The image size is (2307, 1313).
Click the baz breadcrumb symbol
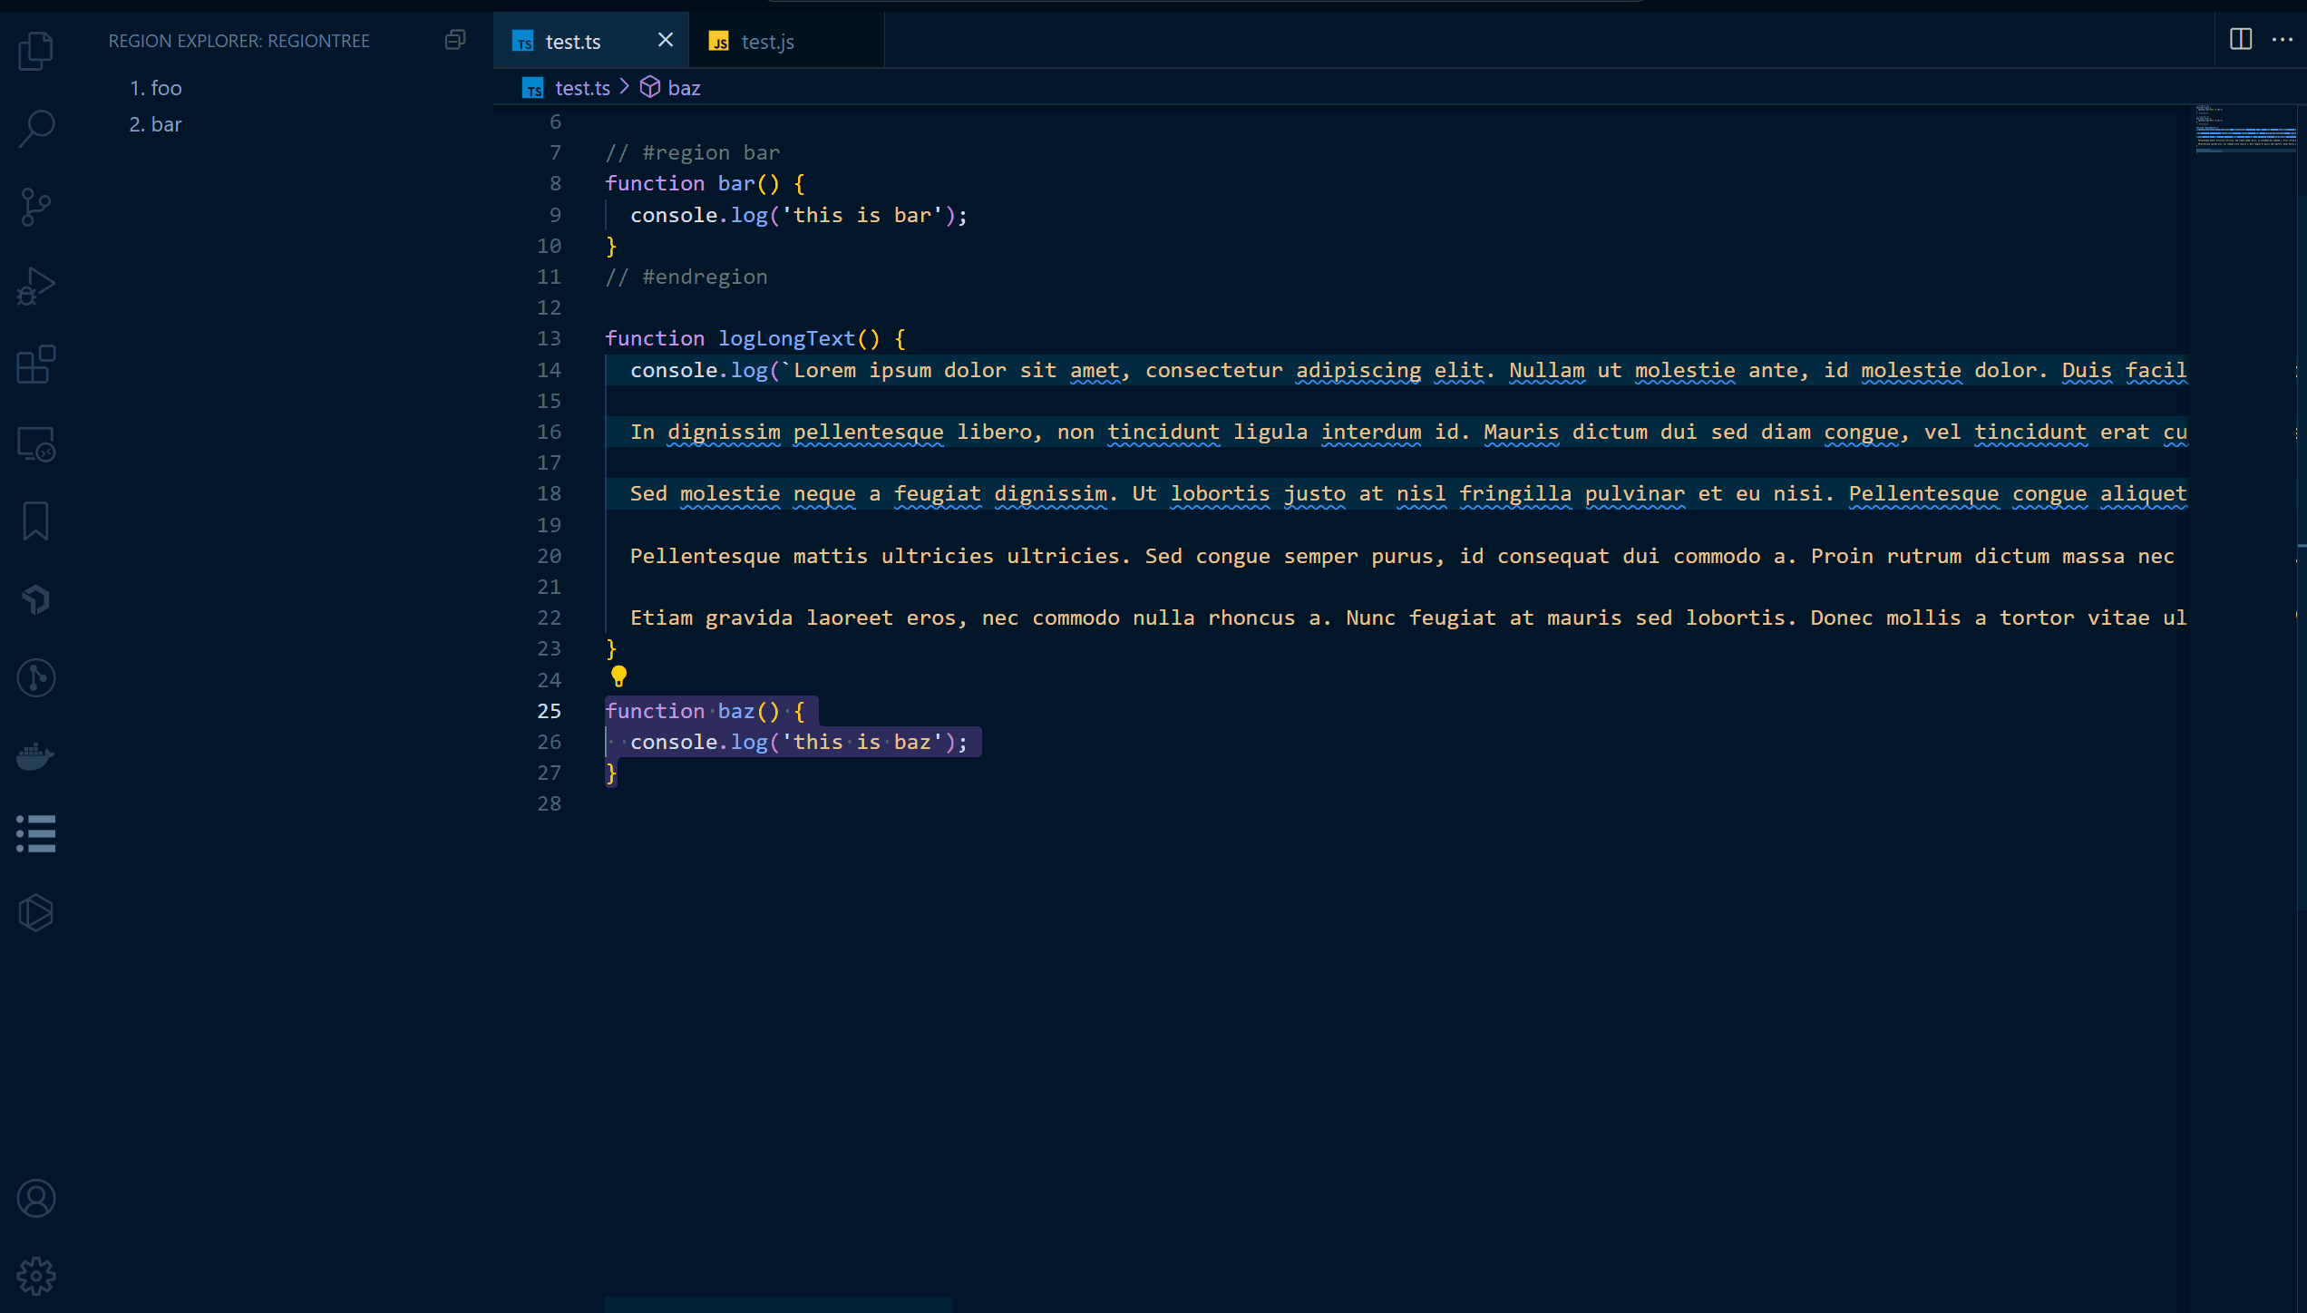tap(683, 88)
